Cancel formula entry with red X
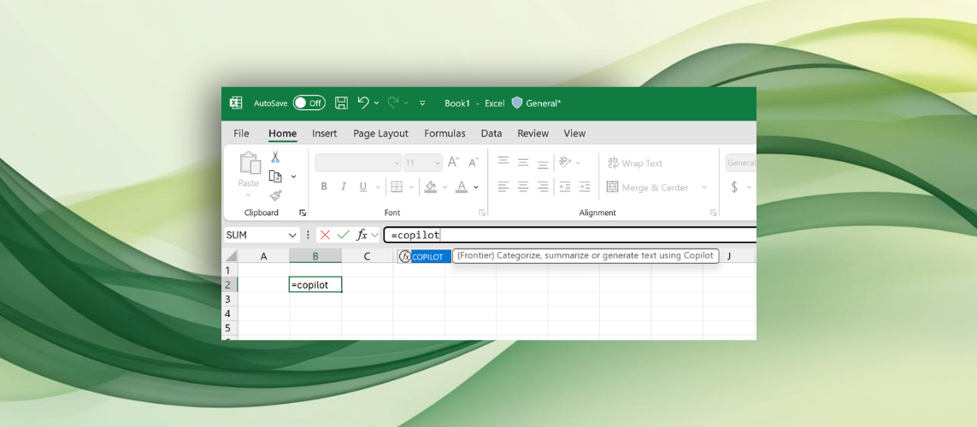The image size is (977, 427). pyautogui.click(x=325, y=235)
